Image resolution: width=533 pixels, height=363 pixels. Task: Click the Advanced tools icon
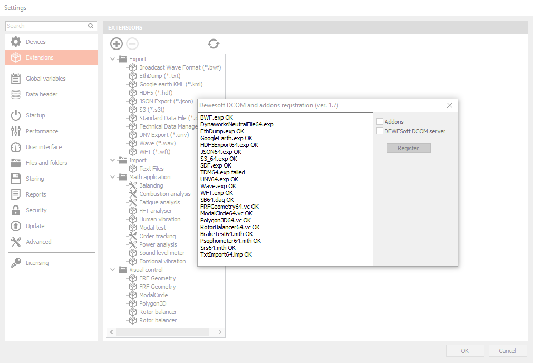click(x=16, y=242)
